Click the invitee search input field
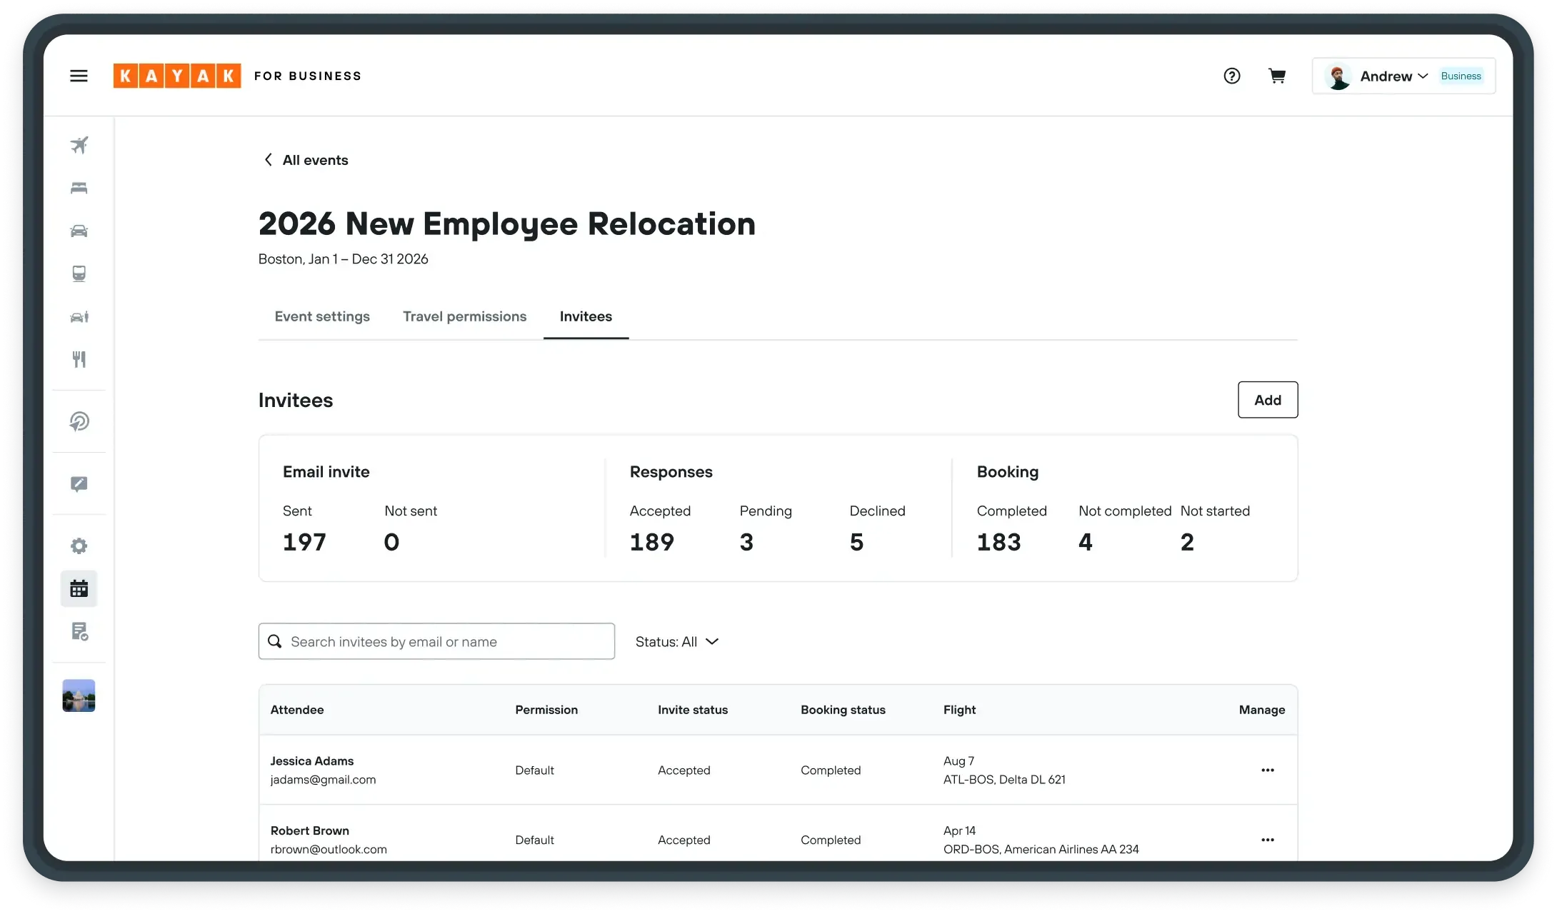 point(436,641)
